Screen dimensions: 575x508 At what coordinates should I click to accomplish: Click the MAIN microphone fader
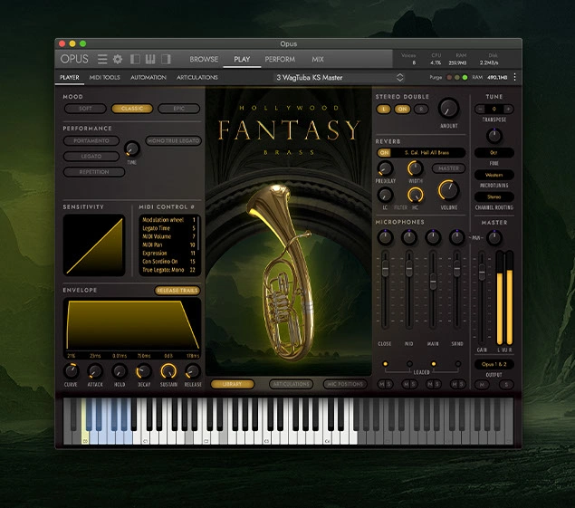[433, 282]
